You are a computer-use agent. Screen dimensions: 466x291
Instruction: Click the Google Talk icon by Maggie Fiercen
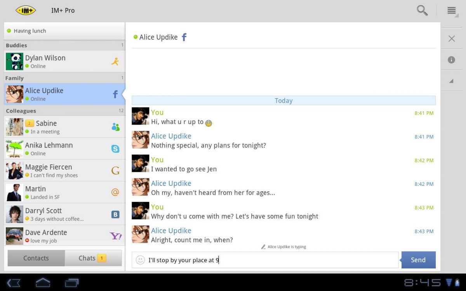[115, 170]
